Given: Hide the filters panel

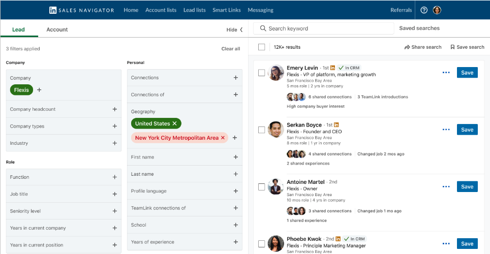Looking at the screenshot, I should [x=234, y=29].
